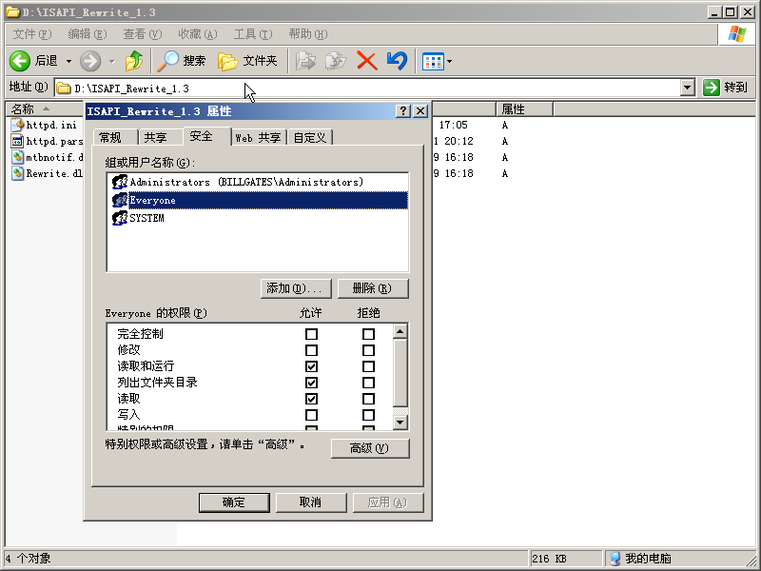Open Search with magnifier icon
This screenshot has width=761, height=571.
click(x=168, y=61)
